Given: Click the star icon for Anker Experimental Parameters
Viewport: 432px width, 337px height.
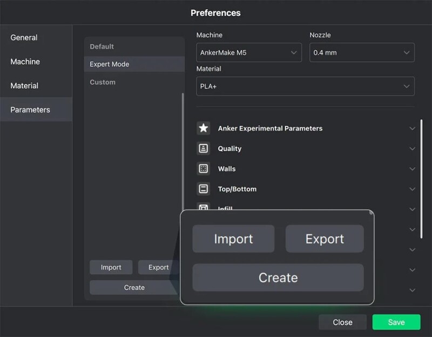Looking at the screenshot, I should pos(204,128).
